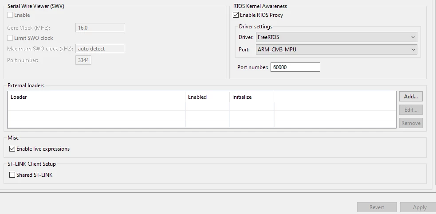The height and width of the screenshot is (214, 436).
Task: Click the Remove loader button
Action: point(411,123)
